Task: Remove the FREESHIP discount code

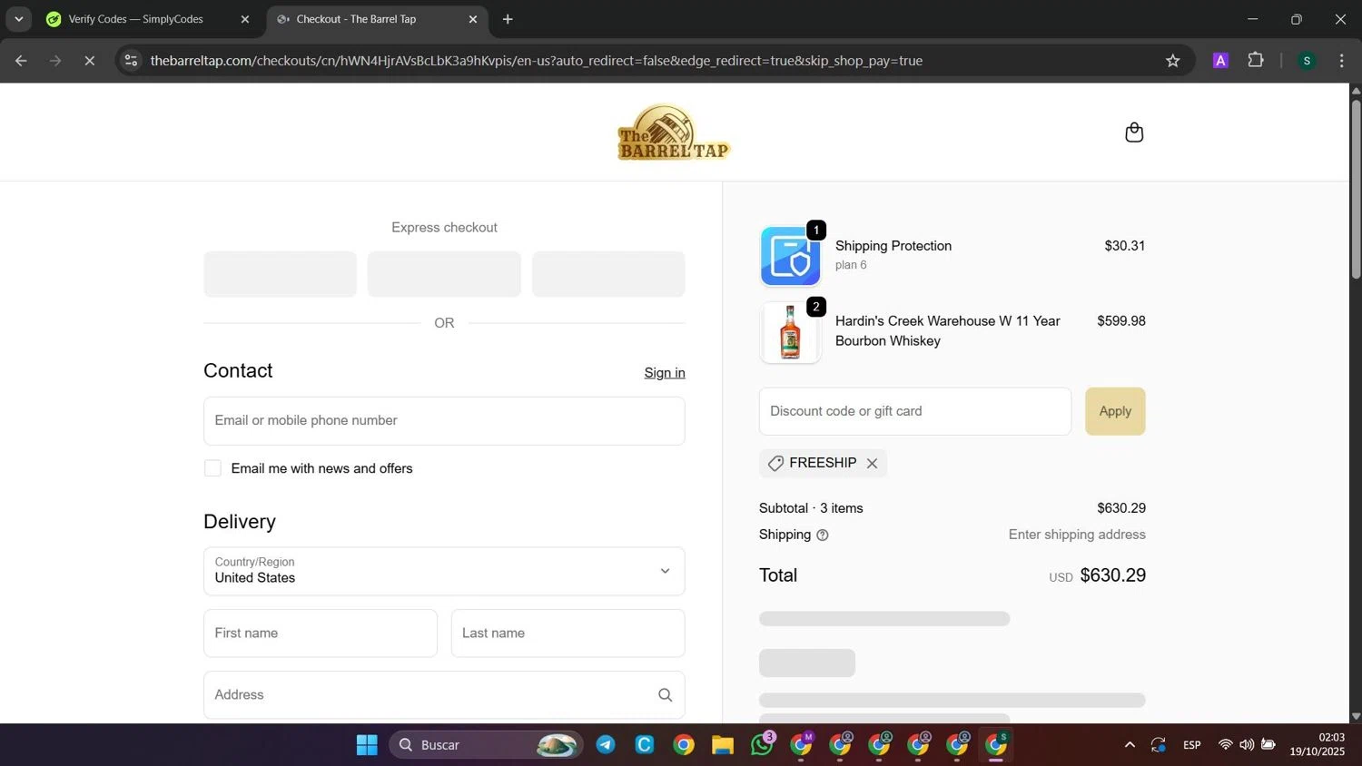Action: (872, 463)
